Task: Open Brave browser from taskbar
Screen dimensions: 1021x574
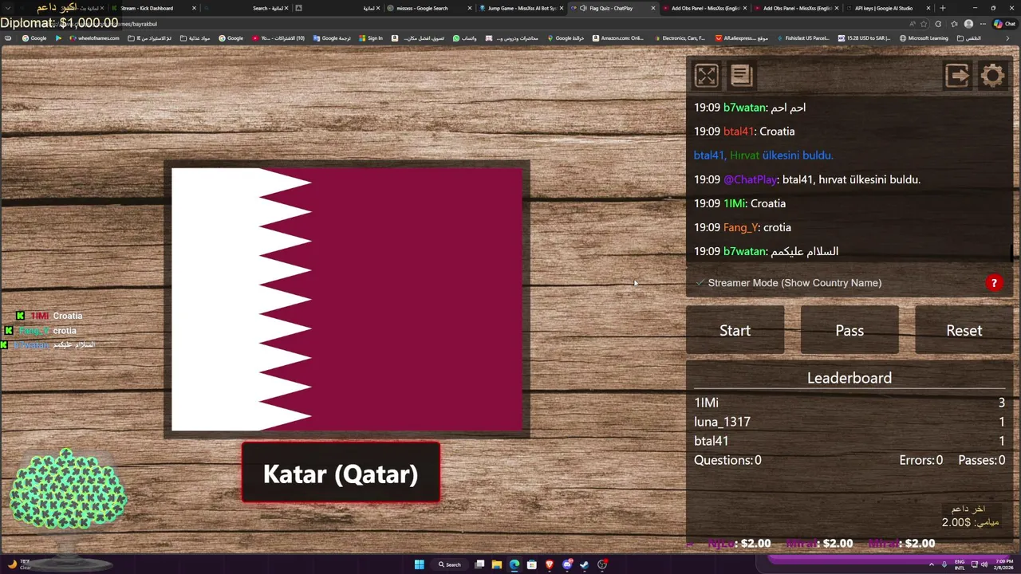Action: 550,564
